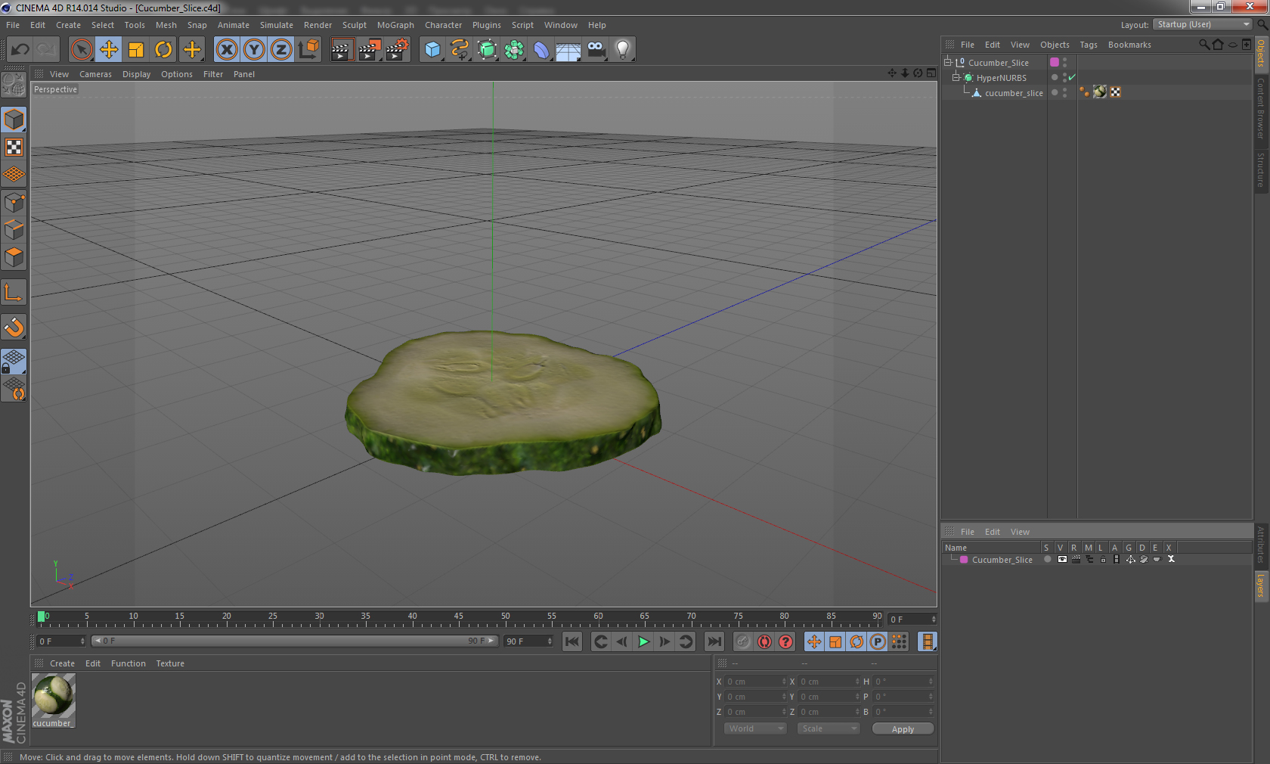Switch coordinate system icon

[x=308, y=50]
